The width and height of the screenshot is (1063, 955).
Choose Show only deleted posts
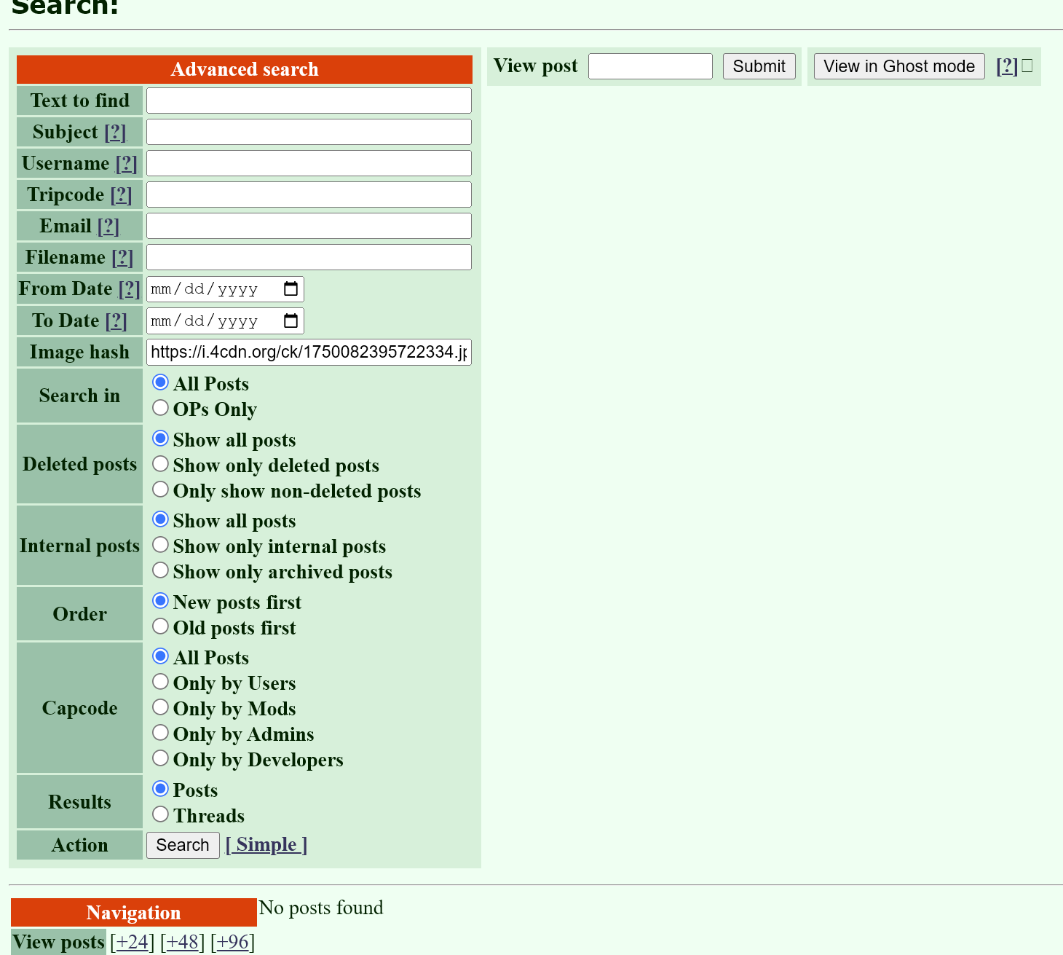[160, 464]
